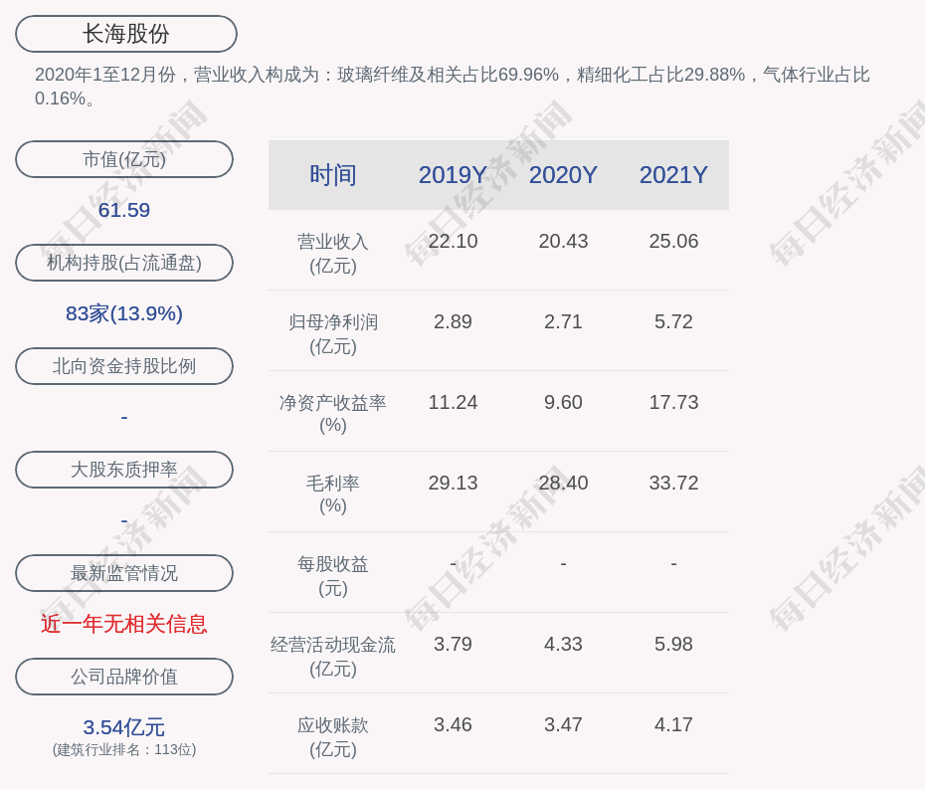Click the receivables value 3.46
The width and height of the screenshot is (925, 789).
point(454,724)
